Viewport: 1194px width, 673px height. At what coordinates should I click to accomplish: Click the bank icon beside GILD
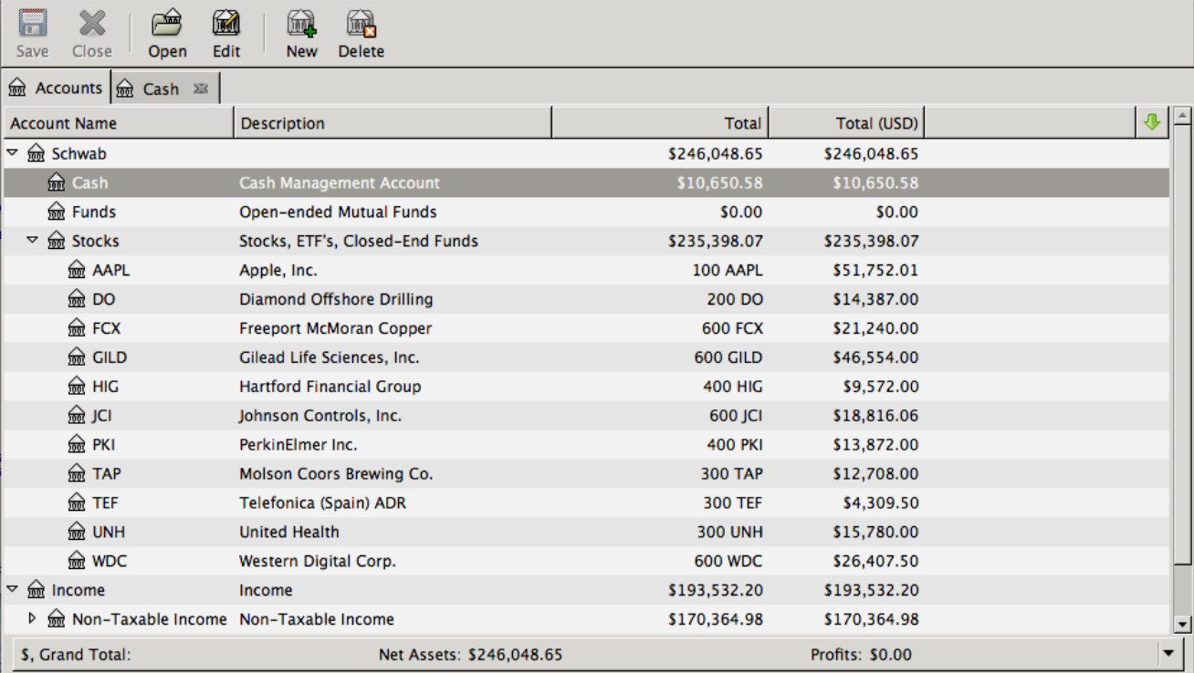[x=77, y=357]
